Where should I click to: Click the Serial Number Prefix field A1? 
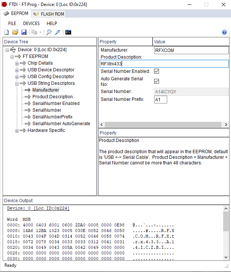click(x=160, y=99)
